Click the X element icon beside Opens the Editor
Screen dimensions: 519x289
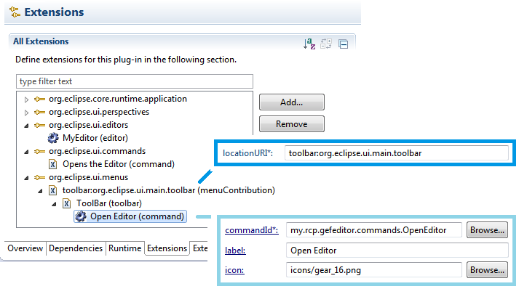pos(52,164)
